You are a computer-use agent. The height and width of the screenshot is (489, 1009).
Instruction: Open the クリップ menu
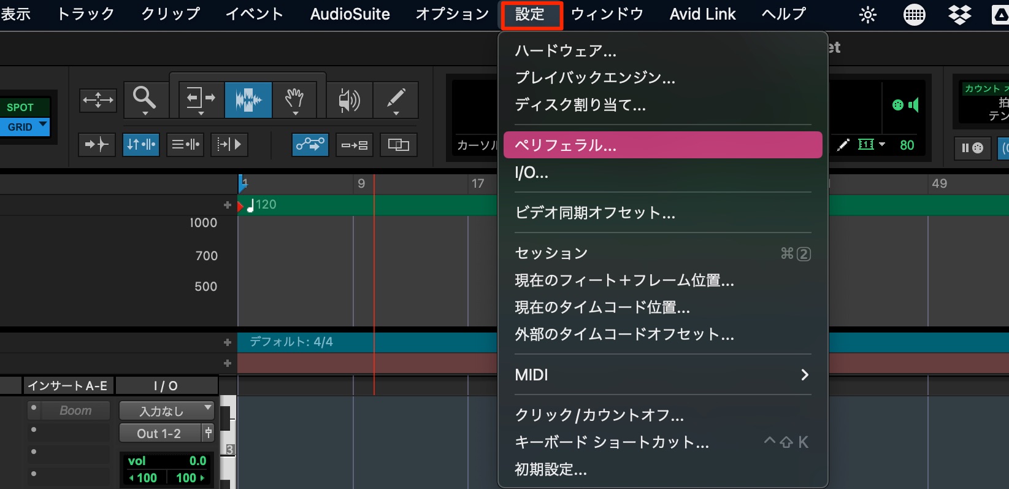coord(171,14)
